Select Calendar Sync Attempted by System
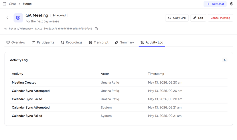This screenshot has height=140, width=237. pyautogui.click(x=119, y=108)
